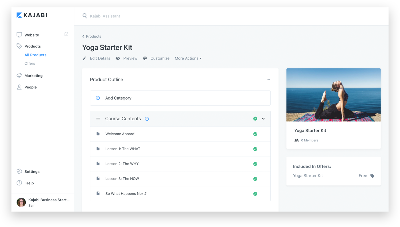The image size is (400, 227).
Task: Open product Preview
Action: click(x=130, y=58)
